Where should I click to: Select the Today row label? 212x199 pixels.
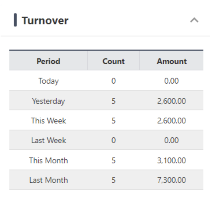pos(48,81)
